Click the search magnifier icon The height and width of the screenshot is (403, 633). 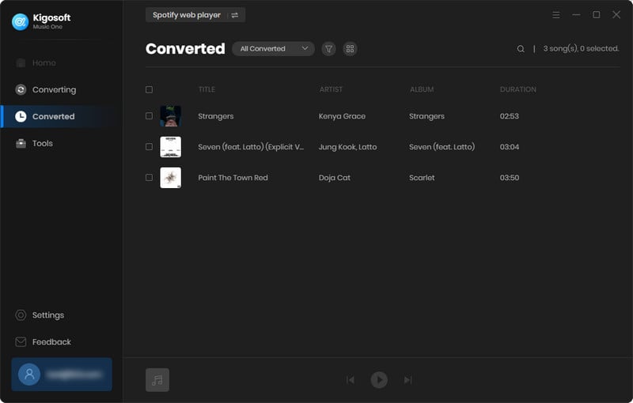521,49
